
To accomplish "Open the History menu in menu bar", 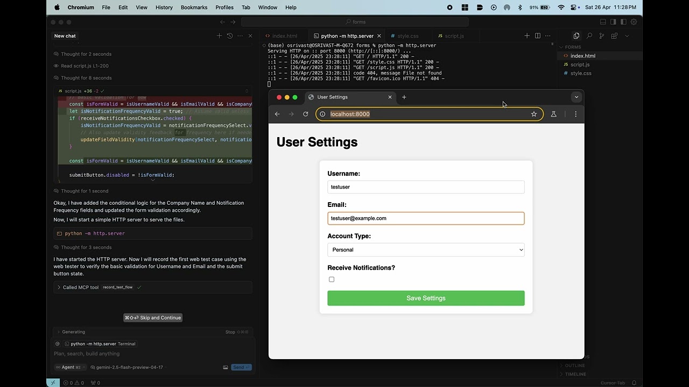I will tap(164, 8).
